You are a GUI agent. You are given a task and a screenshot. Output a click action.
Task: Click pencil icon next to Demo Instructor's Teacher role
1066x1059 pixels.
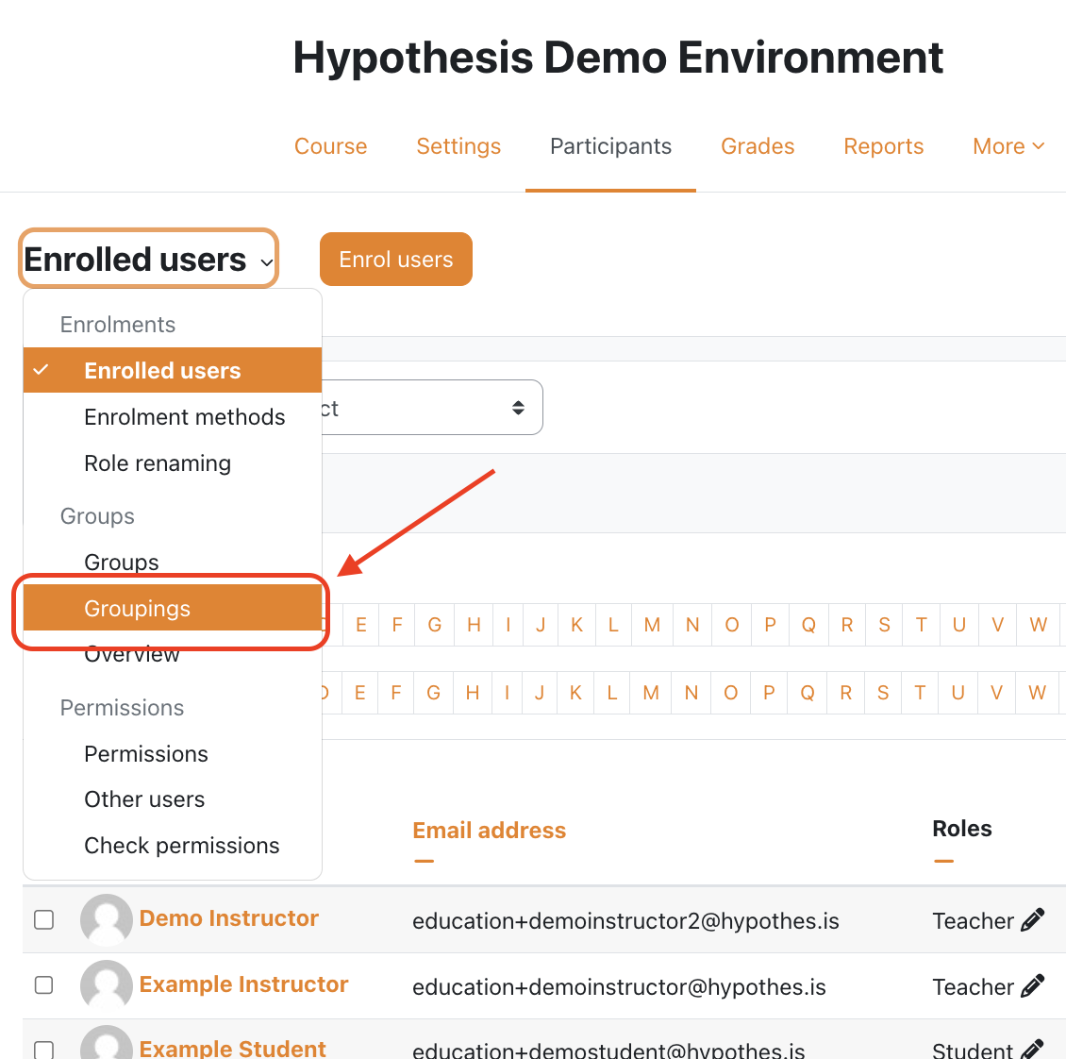click(1033, 920)
